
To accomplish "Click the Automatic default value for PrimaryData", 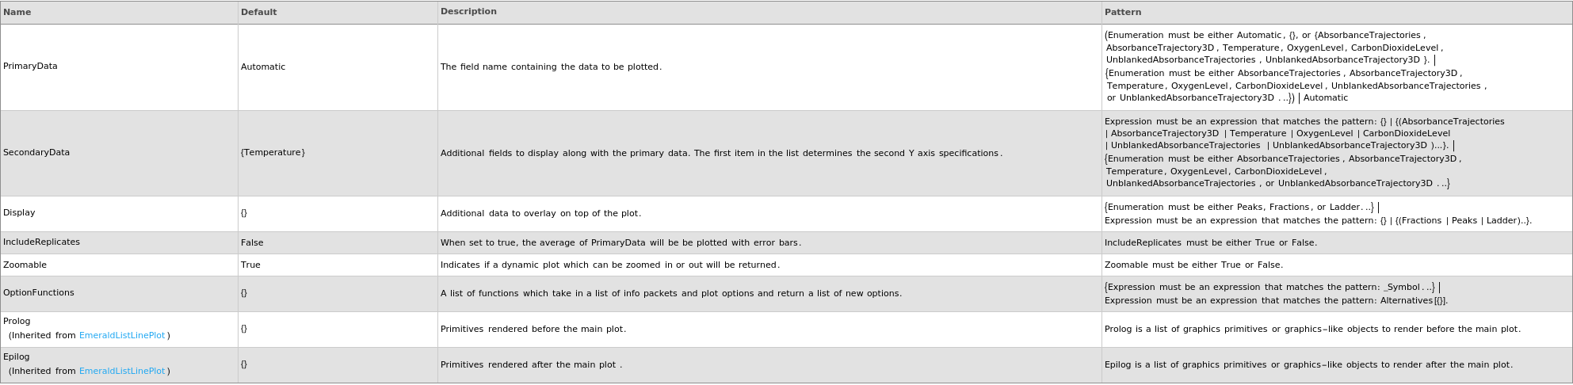I will click(263, 67).
